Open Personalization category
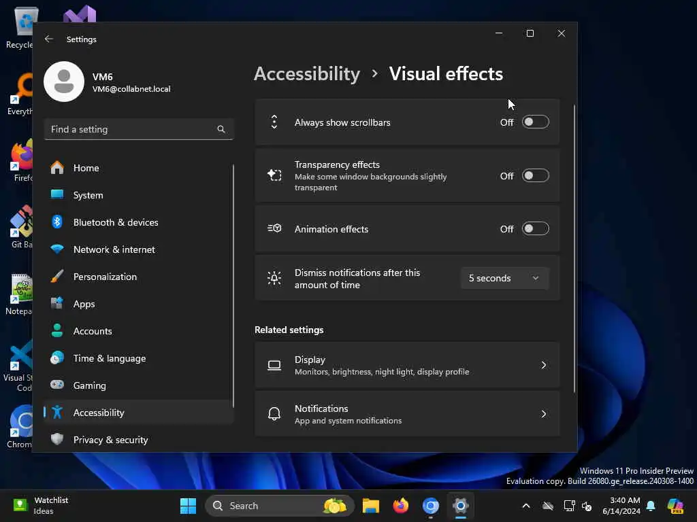This screenshot has width=697, height=522. pyautogui.click(x=138, y=277)
